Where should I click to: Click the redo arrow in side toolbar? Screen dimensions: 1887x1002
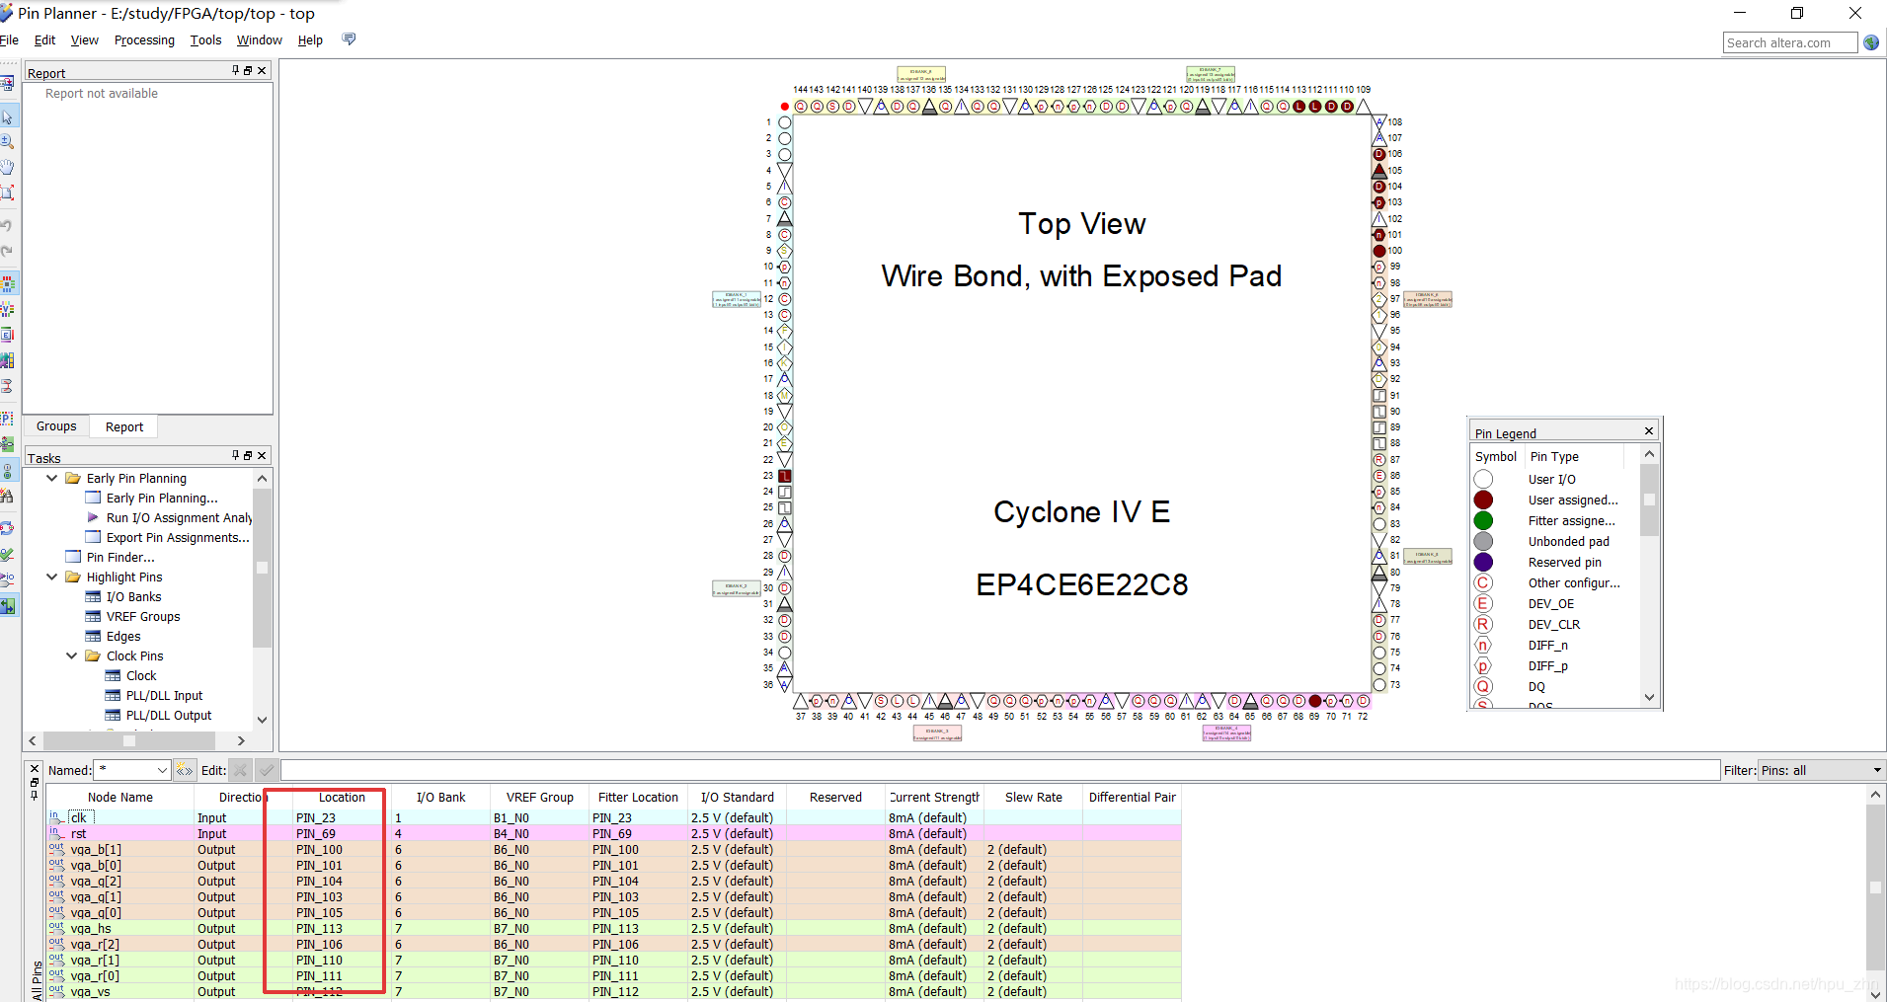(8, 251)
